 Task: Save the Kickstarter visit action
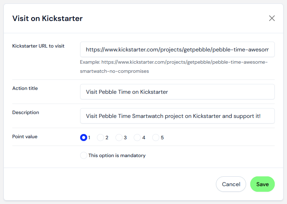[x=262, y=184]
